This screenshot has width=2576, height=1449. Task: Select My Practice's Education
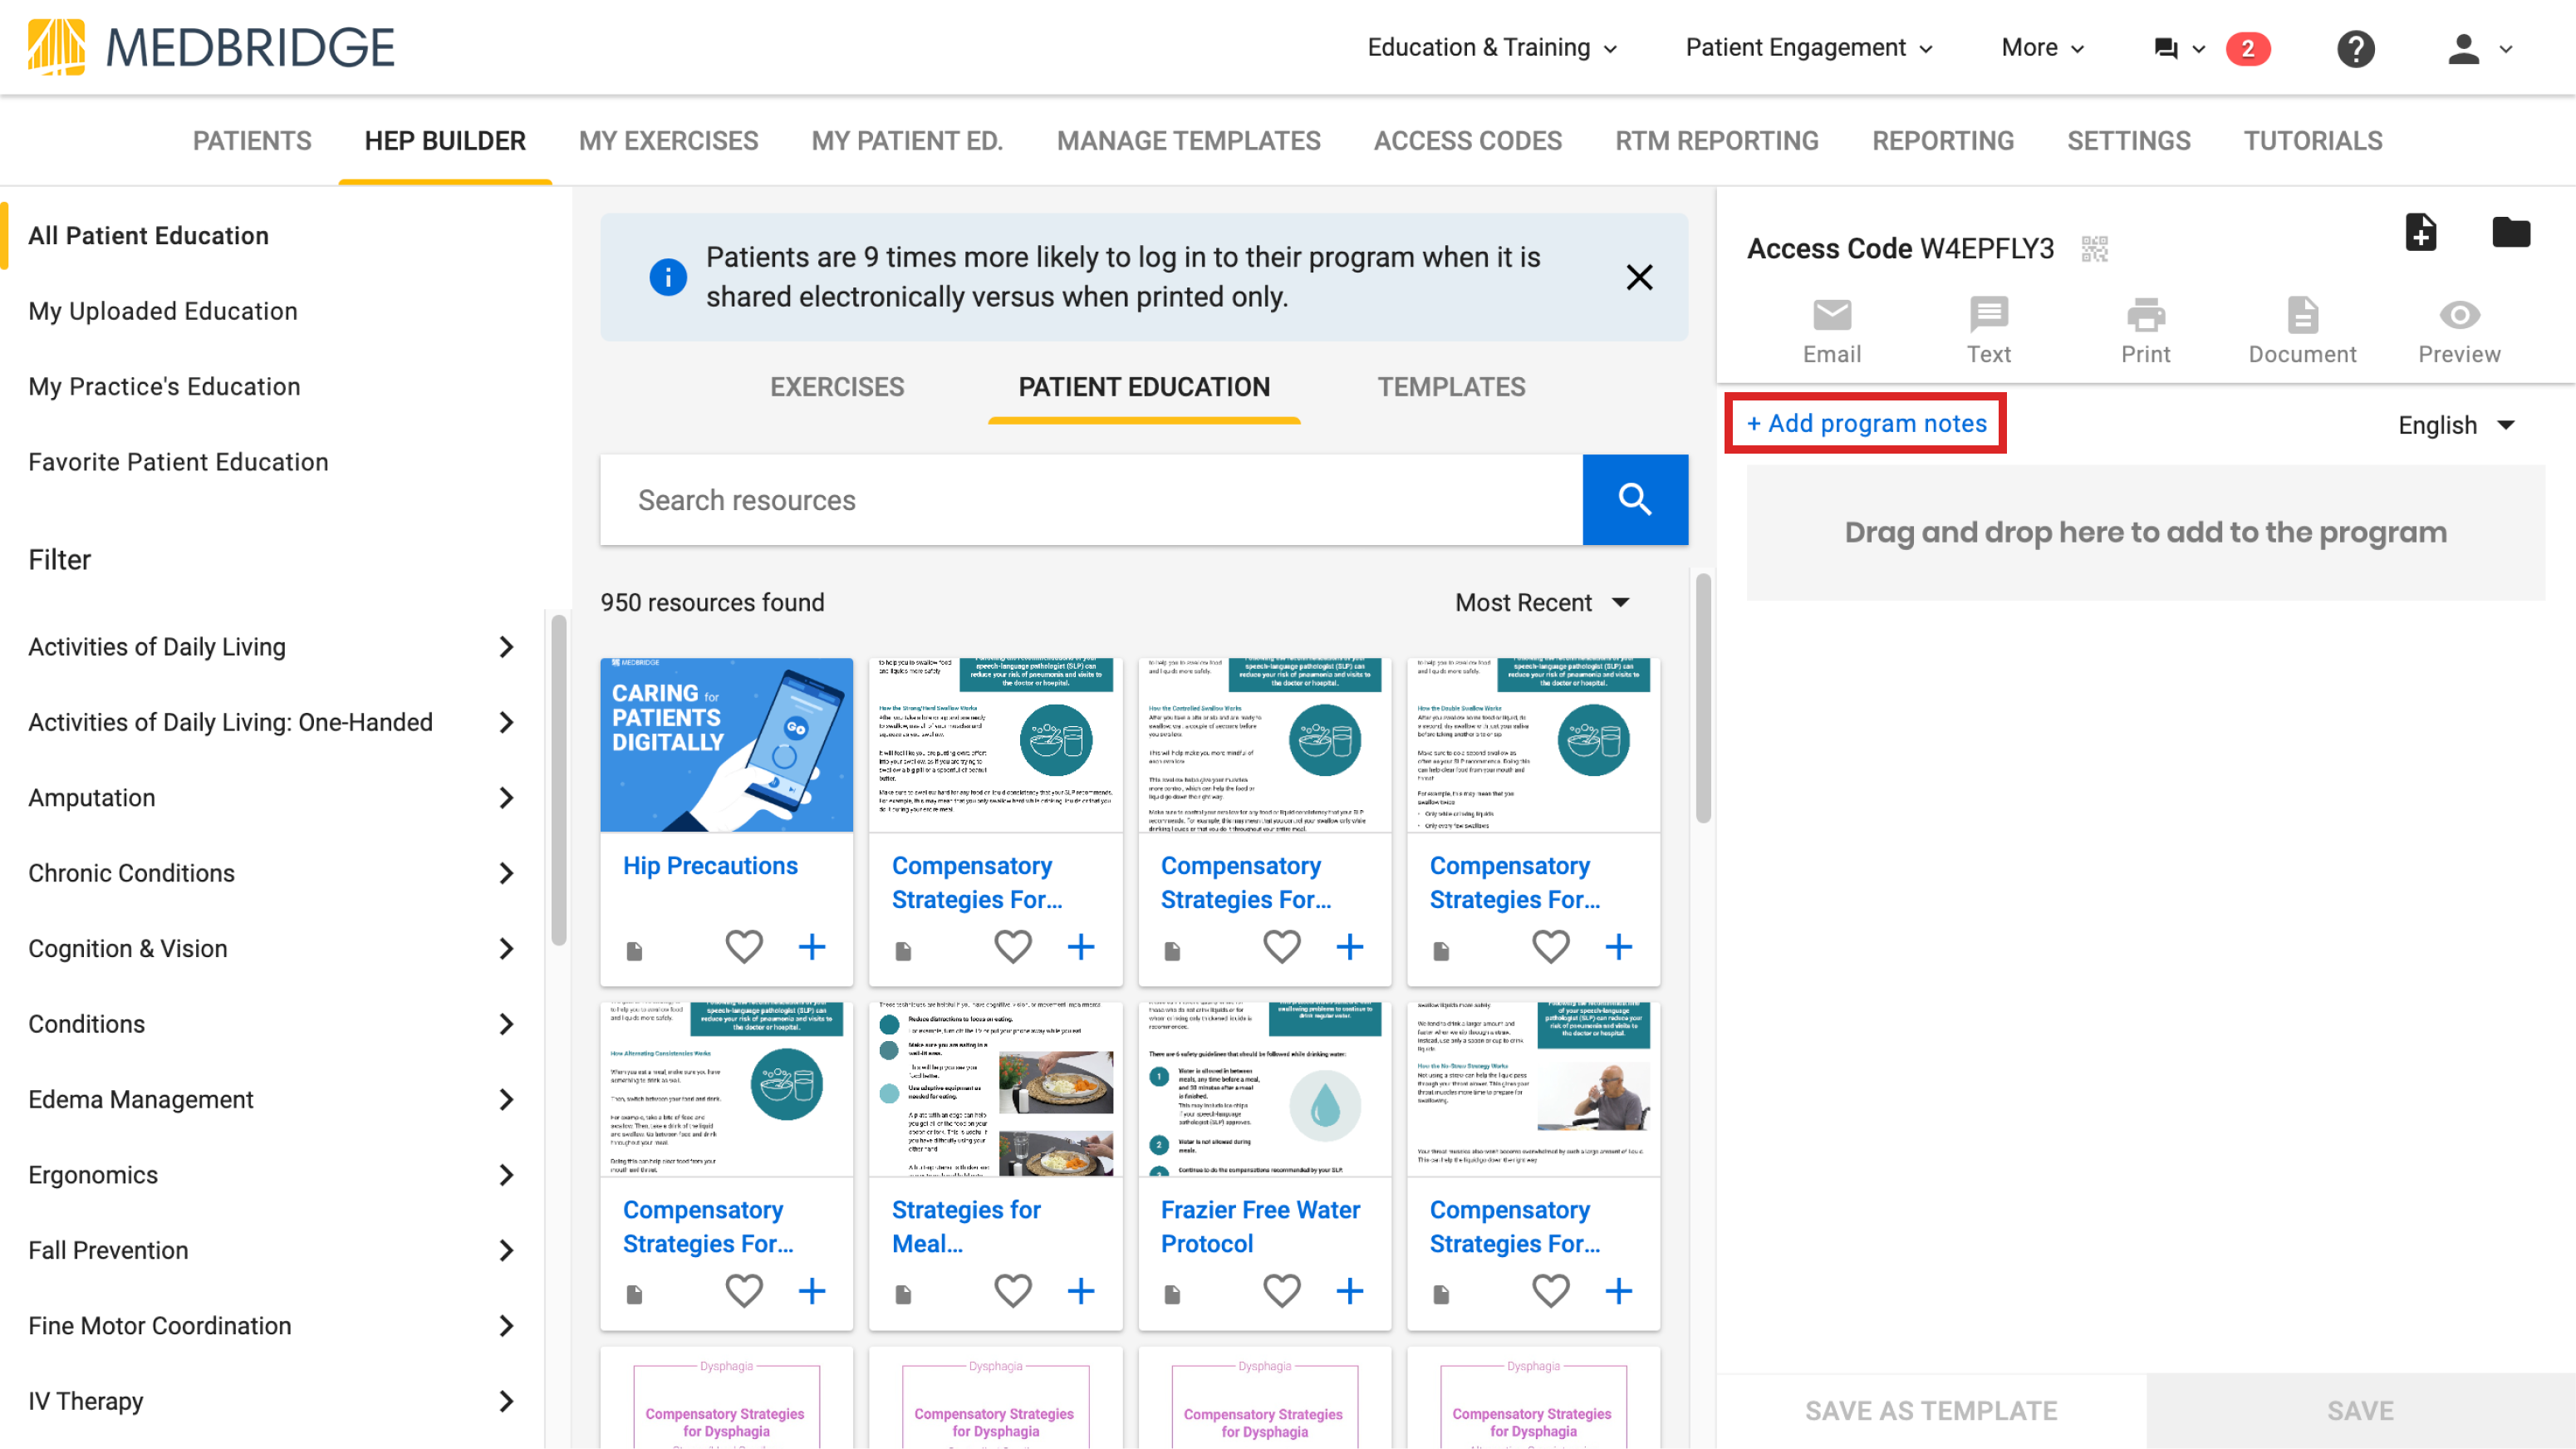click(x=164, y=387)
